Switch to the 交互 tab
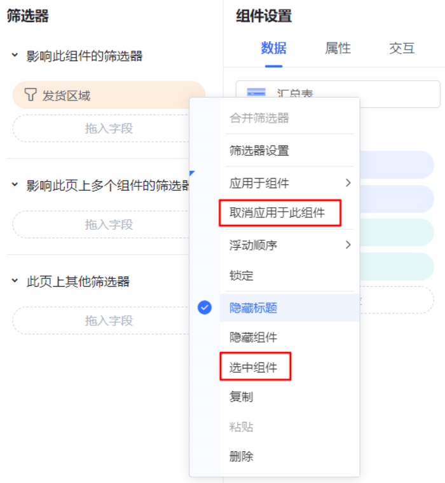 pyautogui.click(x=402, y=48)
